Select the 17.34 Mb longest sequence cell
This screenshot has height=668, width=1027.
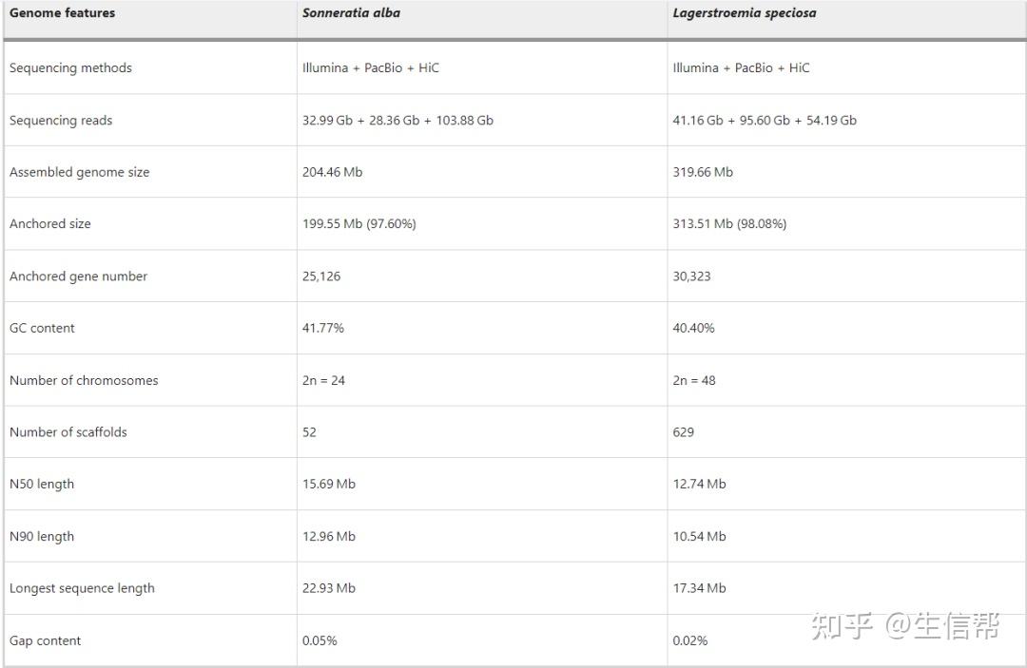pyautogui.click(x=699, y=589)
